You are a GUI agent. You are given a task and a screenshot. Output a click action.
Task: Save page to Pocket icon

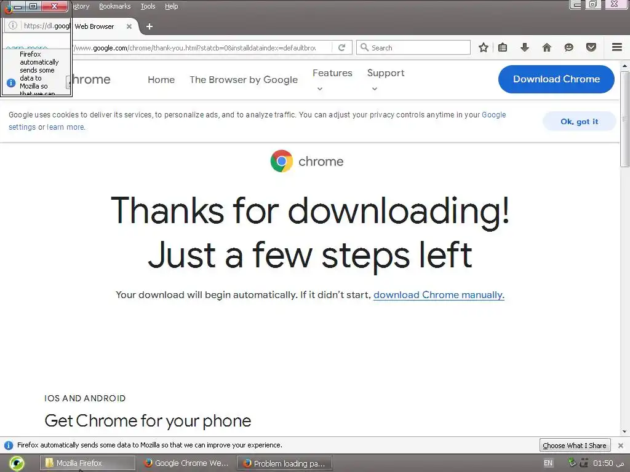(591, 48)
